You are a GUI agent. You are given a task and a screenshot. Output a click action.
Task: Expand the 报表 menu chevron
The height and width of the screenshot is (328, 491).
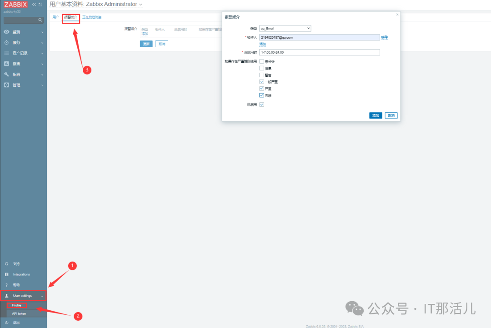pos(42,64)
